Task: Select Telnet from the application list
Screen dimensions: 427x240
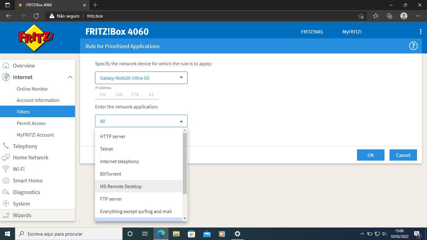Action: point(139,149)
